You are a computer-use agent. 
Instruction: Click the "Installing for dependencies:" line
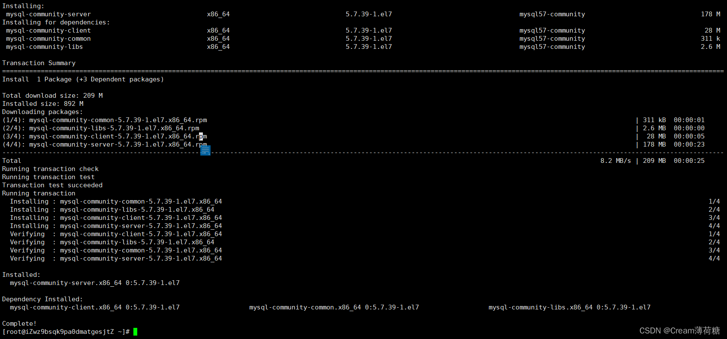tap(56, 22)
